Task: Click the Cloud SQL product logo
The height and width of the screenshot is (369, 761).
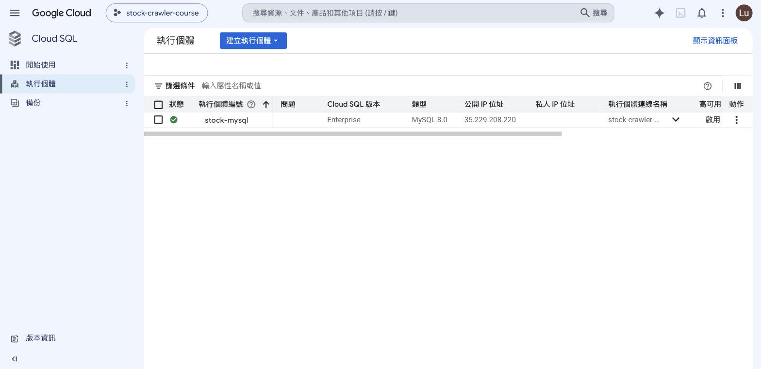Action: tap(15, 39)
